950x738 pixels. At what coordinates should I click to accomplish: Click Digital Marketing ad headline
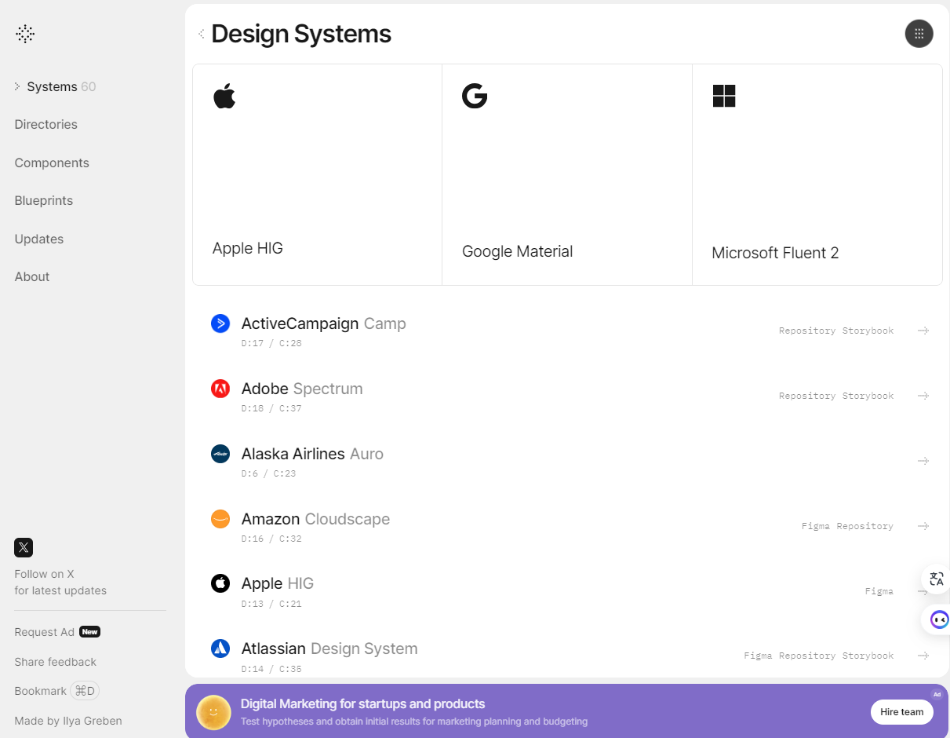pyautogui.click(x=362, y=703)
